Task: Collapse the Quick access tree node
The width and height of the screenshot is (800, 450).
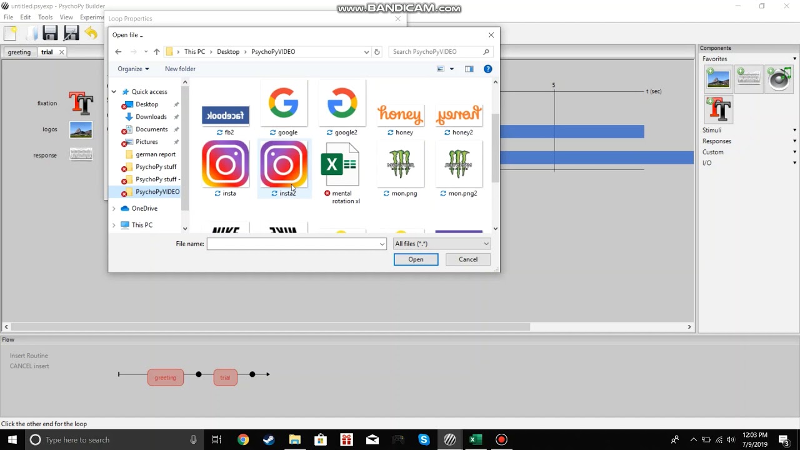Action: [114, 92]
